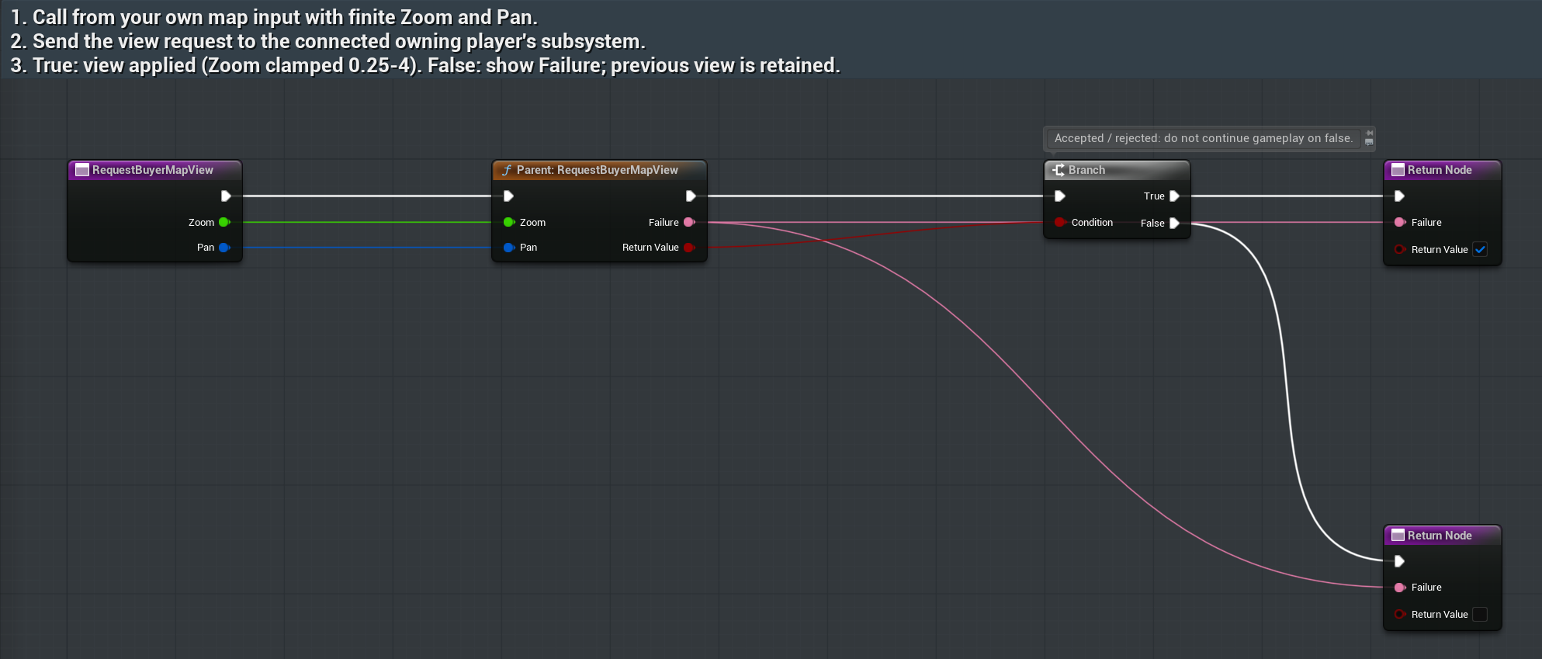The height and width of the screenshot is (659, 1542).
Task: Click the Branch node header icon
Action: coord(1059,170)
